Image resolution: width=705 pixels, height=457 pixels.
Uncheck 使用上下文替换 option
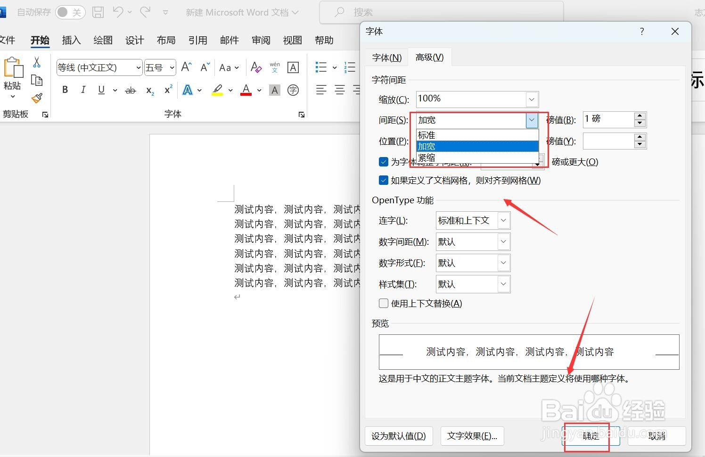click(x=383, y=303)
